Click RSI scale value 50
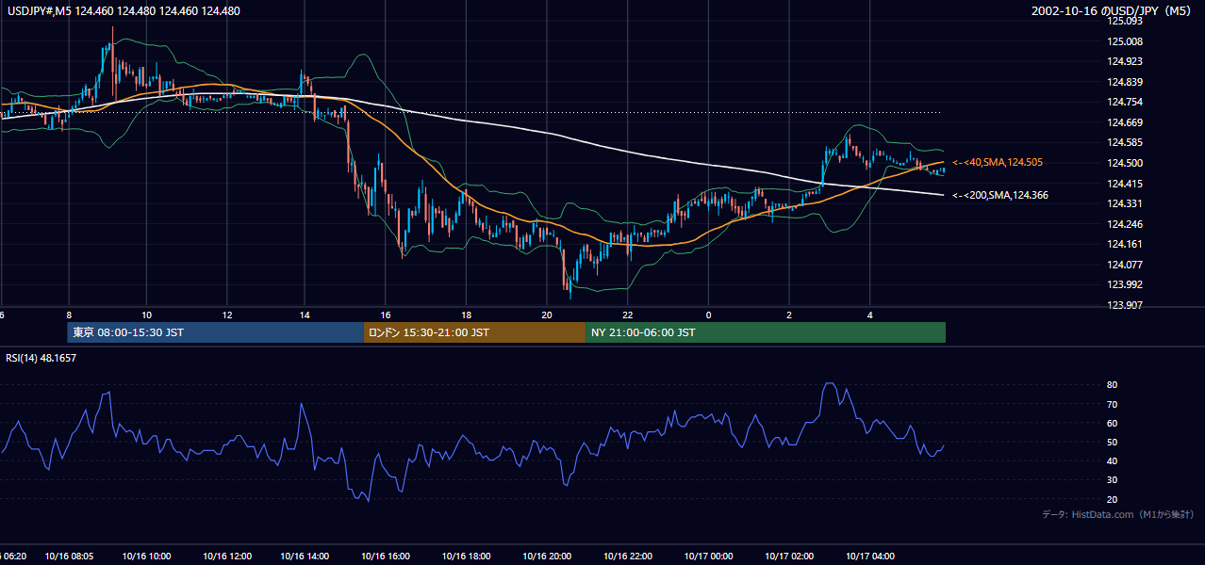The width and height of the screenshot is (1205, 565). point(1113,442)
